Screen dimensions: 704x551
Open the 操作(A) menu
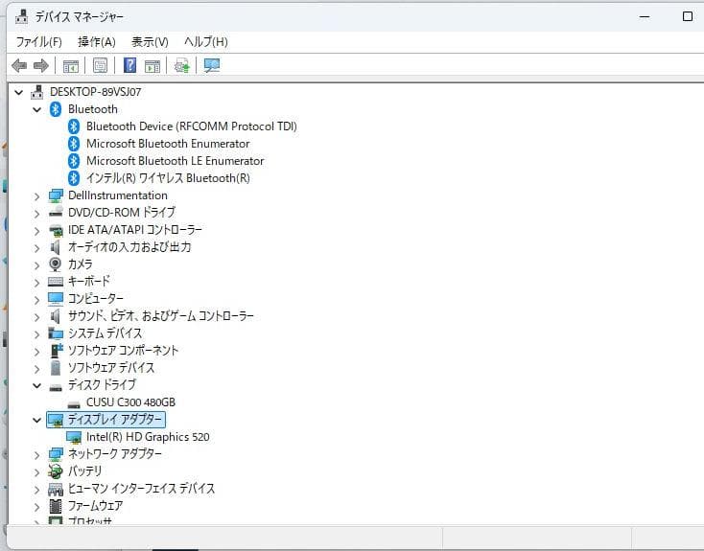(97, 42)
